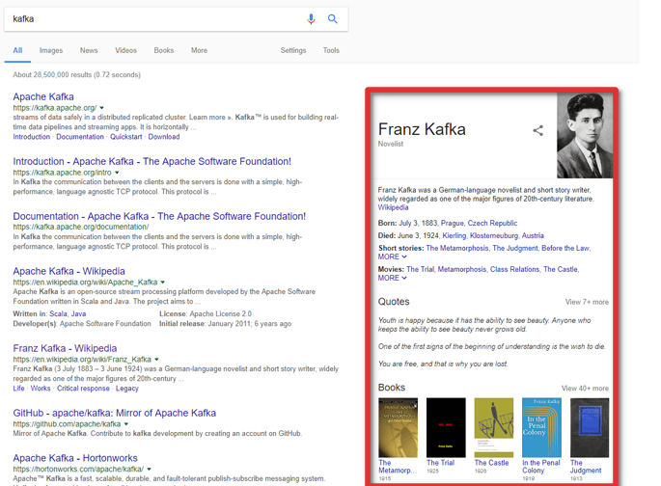Image resolution: width=661 pixels, height=486 pixels.
Task: Switch to the Images tab
Action: (51, 50)
